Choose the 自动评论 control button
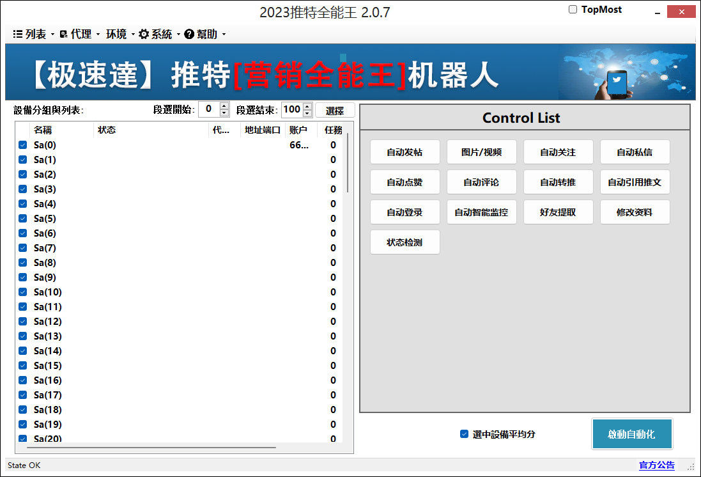The image size is (701, 477). point(481,182)
